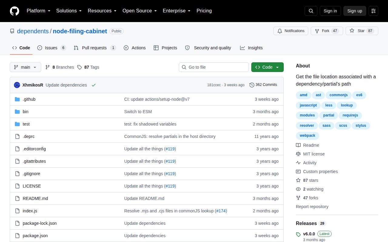
Task: Open the green Code dropdown
Action: (267, 67)
